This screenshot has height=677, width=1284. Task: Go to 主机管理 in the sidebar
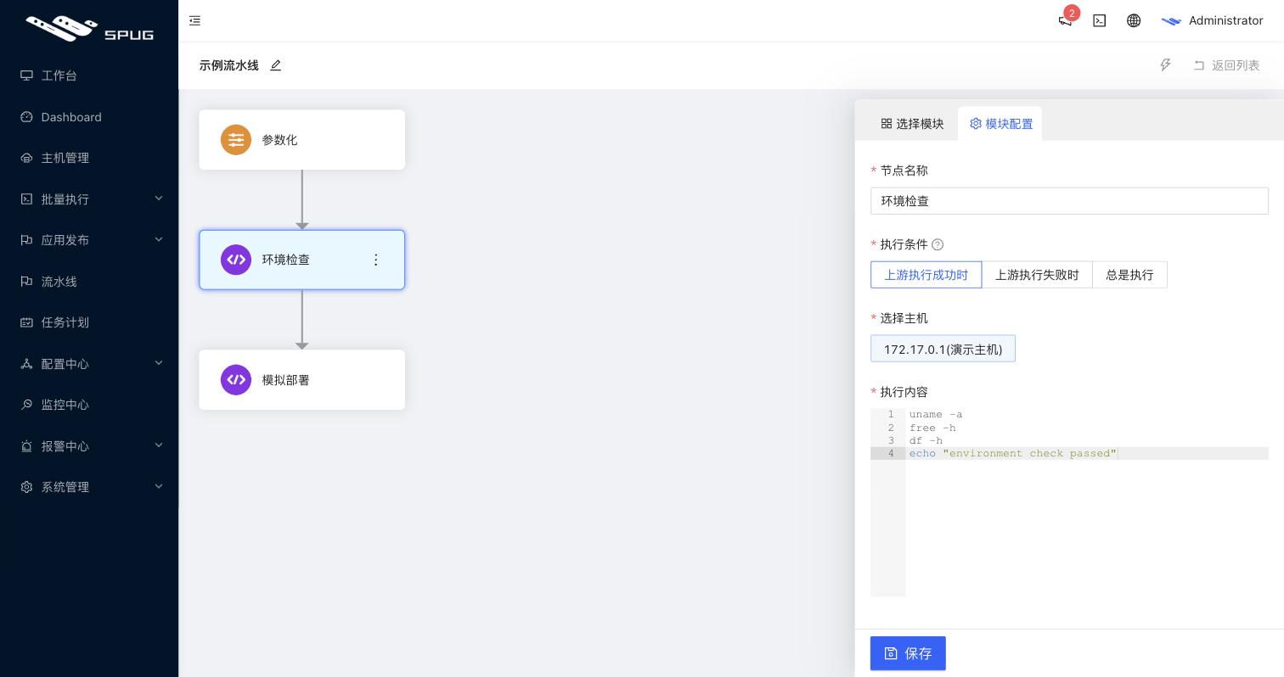(x=89, y=158)
